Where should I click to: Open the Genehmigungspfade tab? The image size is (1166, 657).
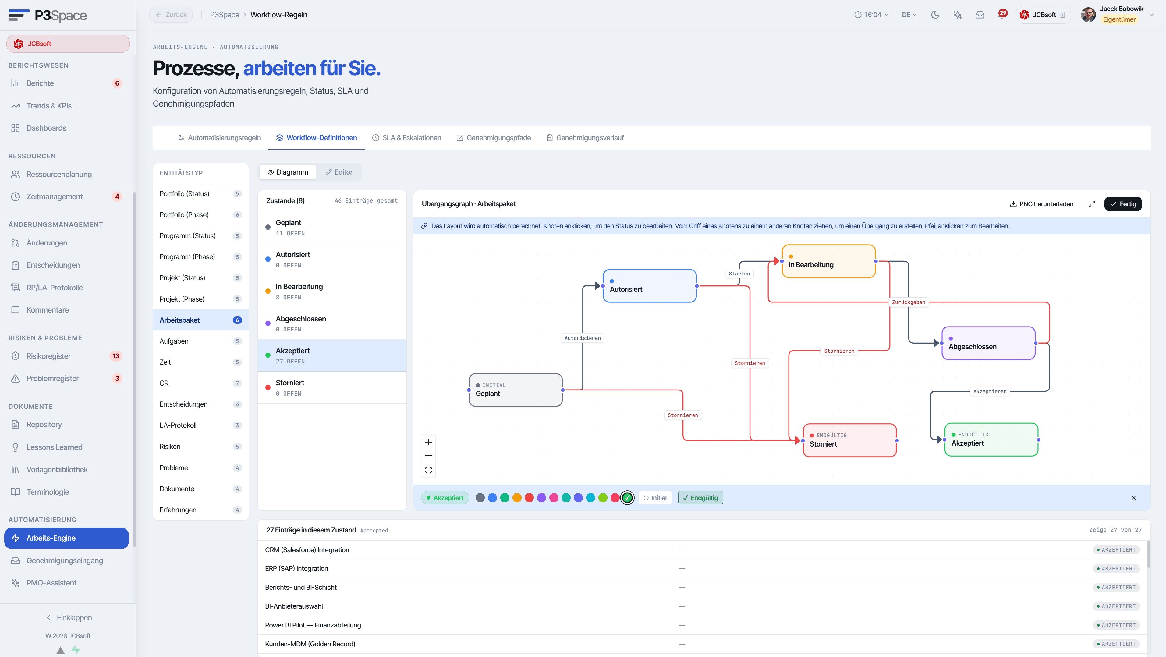(x=493, y=138)
